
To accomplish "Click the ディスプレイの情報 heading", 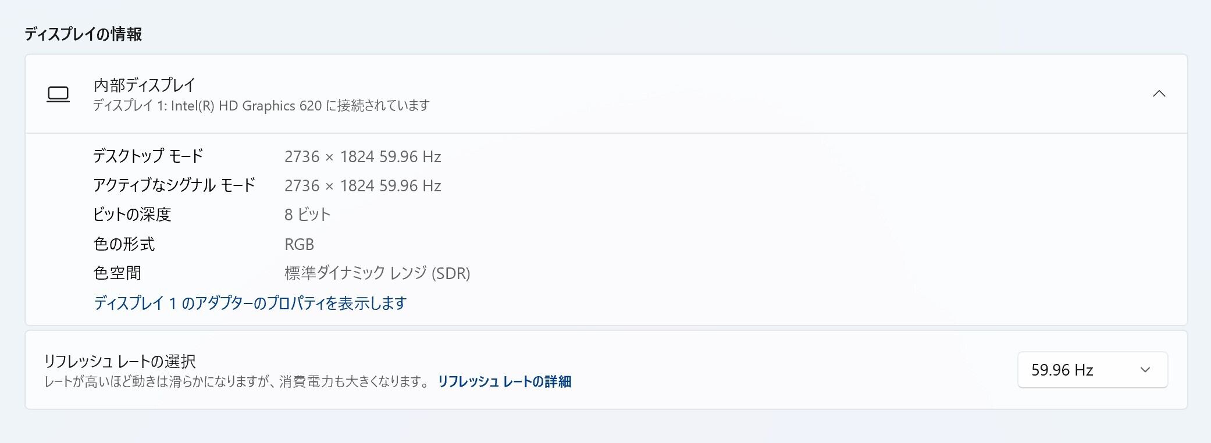I will pos(83,34).
